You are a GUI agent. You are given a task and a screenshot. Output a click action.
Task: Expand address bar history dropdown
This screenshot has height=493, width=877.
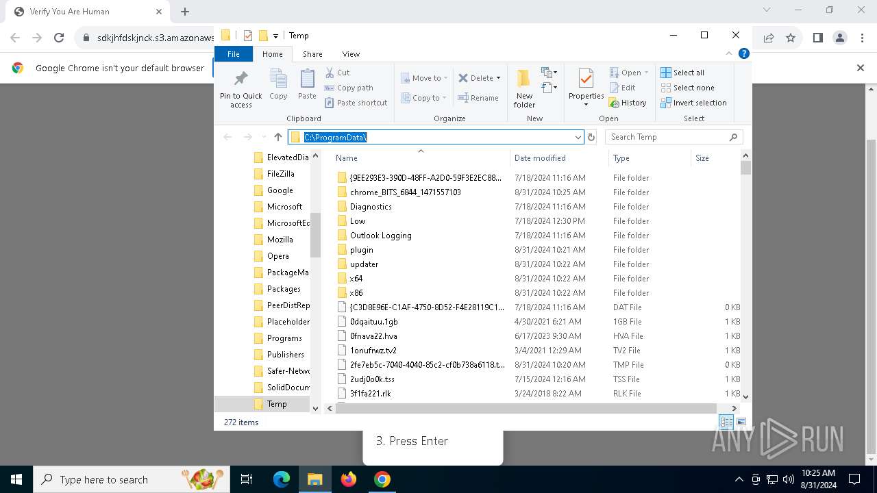point(578,137)
